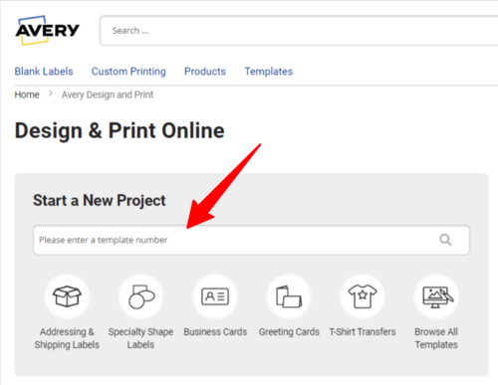This screenshot has width=498, height=385.
Task: Select the Greeting Cards icon
Action: (x=289, y=296)
